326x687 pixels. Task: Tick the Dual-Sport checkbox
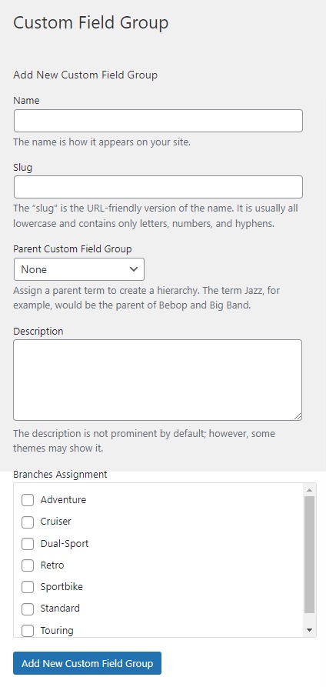[28, 544]
